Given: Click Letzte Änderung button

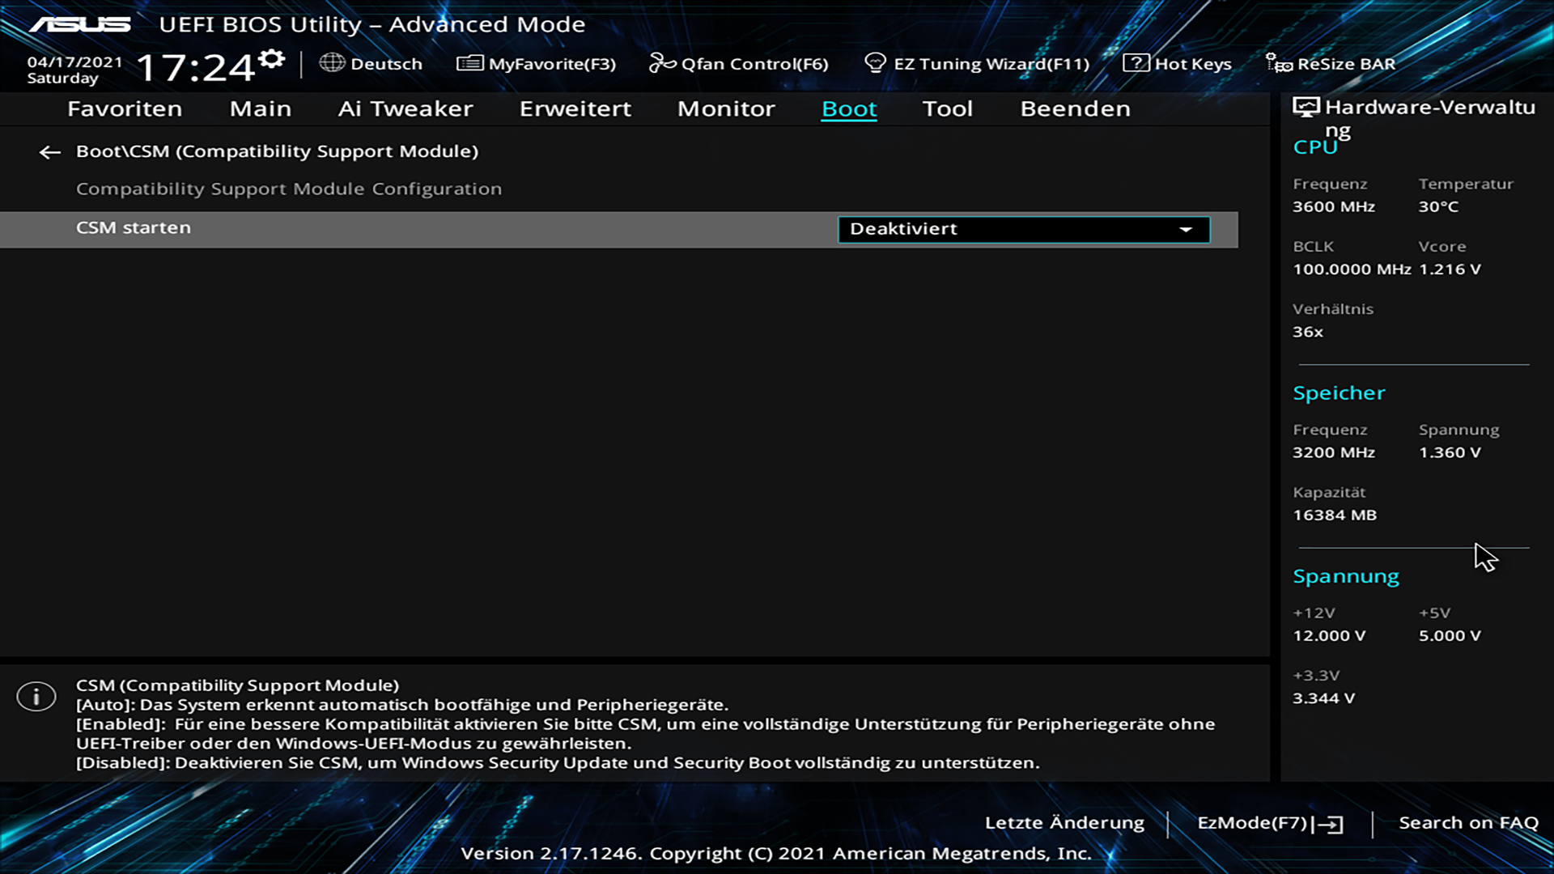Looking at the screenshot, I should (x=1064, y=823).
